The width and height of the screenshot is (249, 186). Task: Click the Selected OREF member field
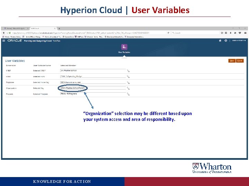pos(93,71)
